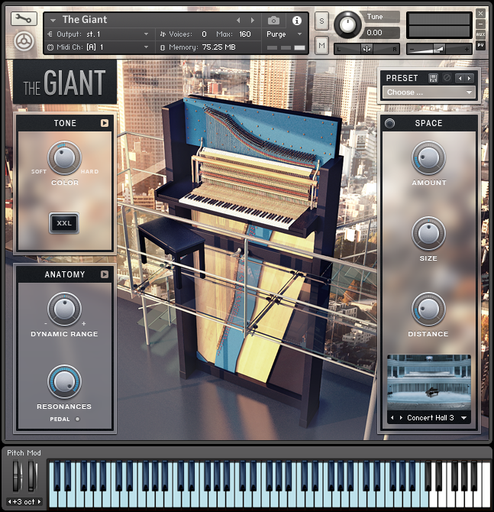Go to next instrument arrow in header

click(x=252, y=20)
